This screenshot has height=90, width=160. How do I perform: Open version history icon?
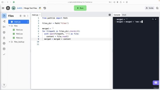pos(45,8)
